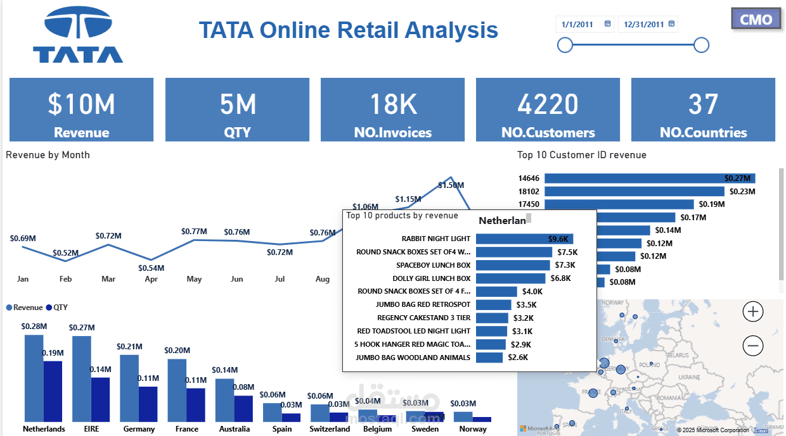The width and height of the screenshot is (786, 436).
Task: Click the EIRE revenue bar
Action: click(82, 379)
